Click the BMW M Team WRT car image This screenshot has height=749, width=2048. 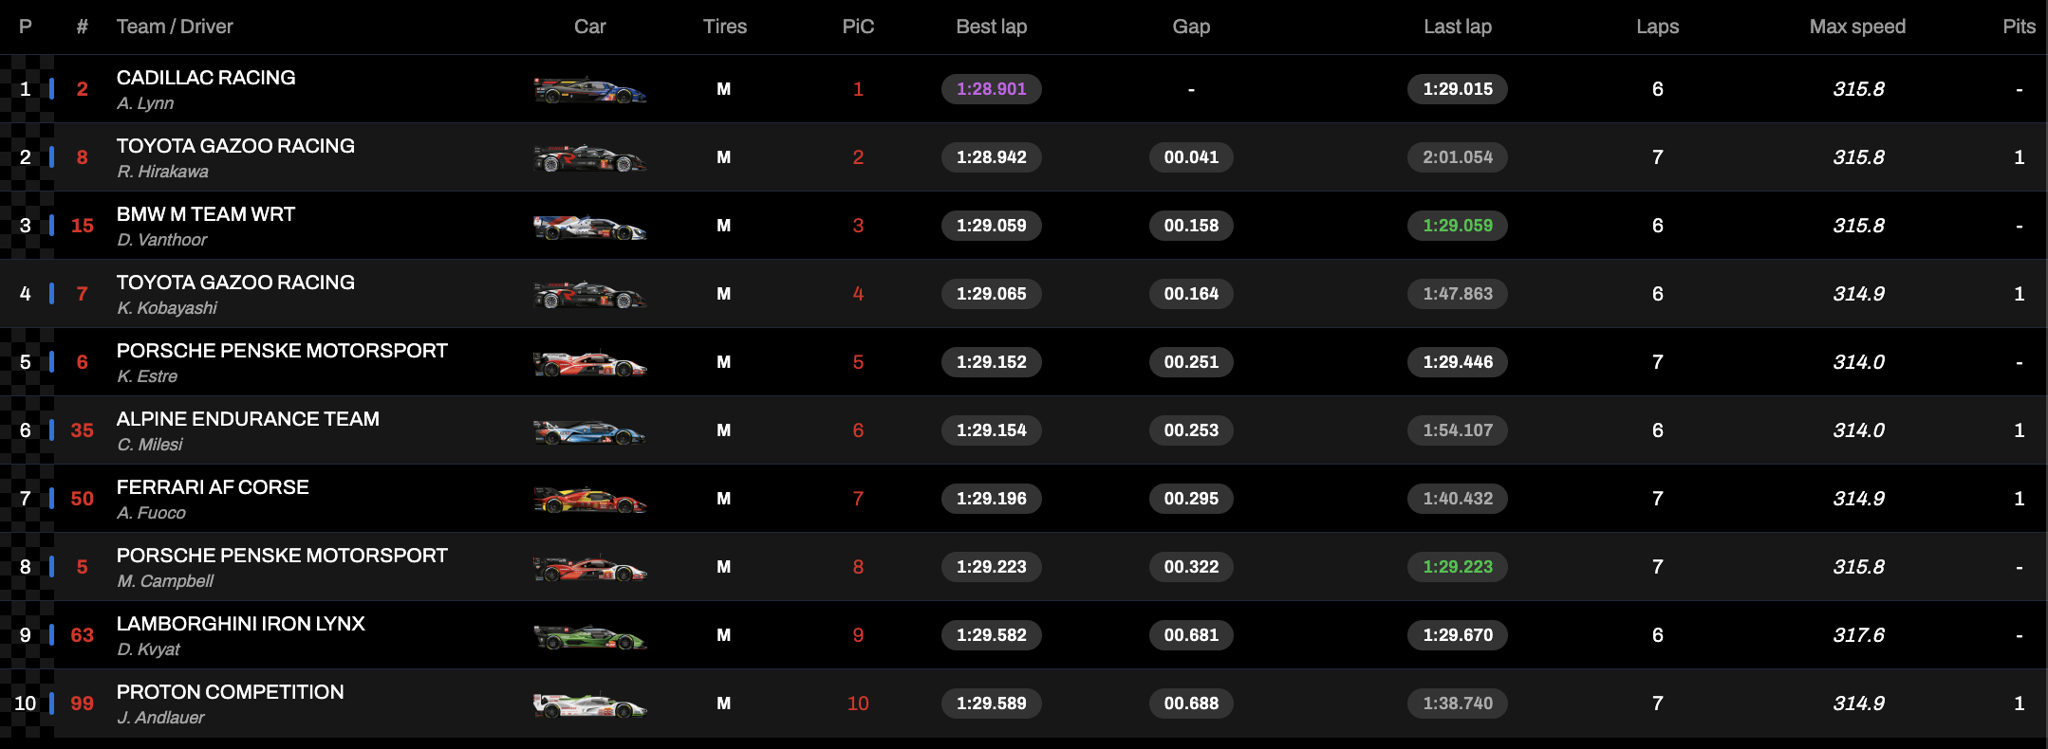click(589, 227)
